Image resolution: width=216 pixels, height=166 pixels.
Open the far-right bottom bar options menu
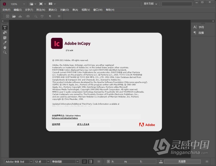click(x=207, y=161)
